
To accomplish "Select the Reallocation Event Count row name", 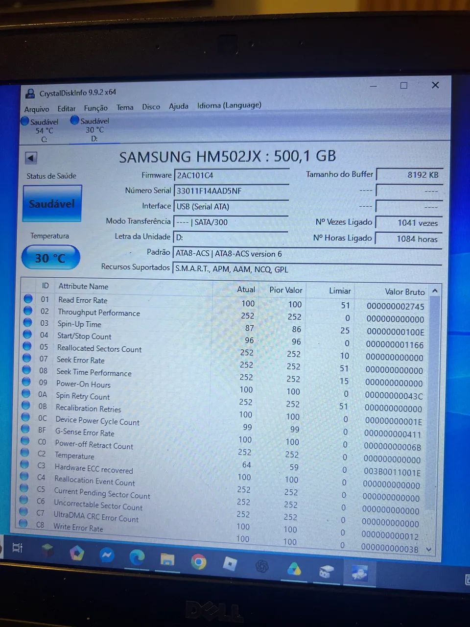I will [x=94, y=481].
